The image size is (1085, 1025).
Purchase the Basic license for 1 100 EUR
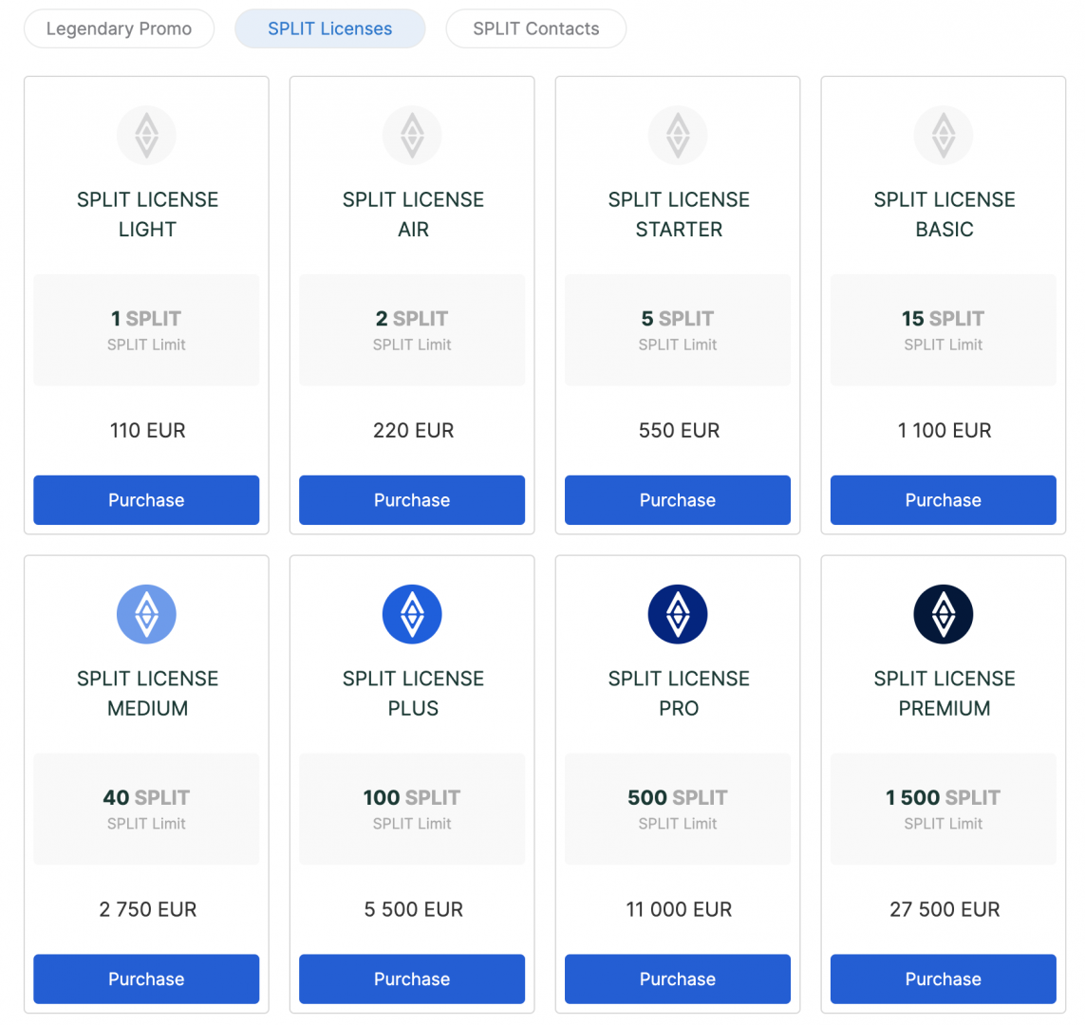pos(944,500)
